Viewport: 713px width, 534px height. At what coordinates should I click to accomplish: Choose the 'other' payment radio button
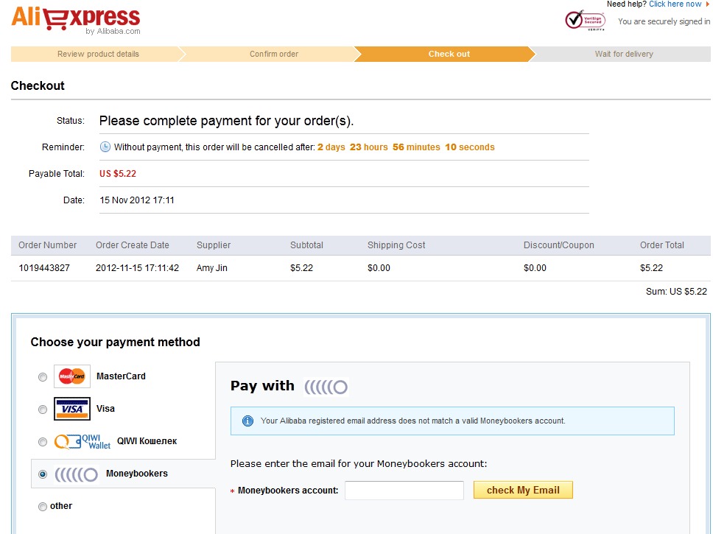click(x=43, y=507)
